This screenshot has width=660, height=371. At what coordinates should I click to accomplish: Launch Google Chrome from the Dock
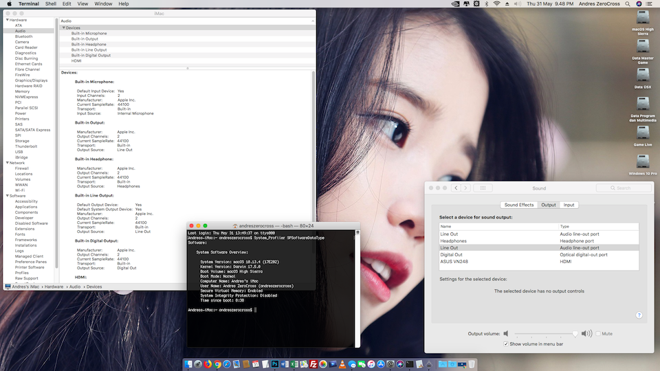coord(218,363)
